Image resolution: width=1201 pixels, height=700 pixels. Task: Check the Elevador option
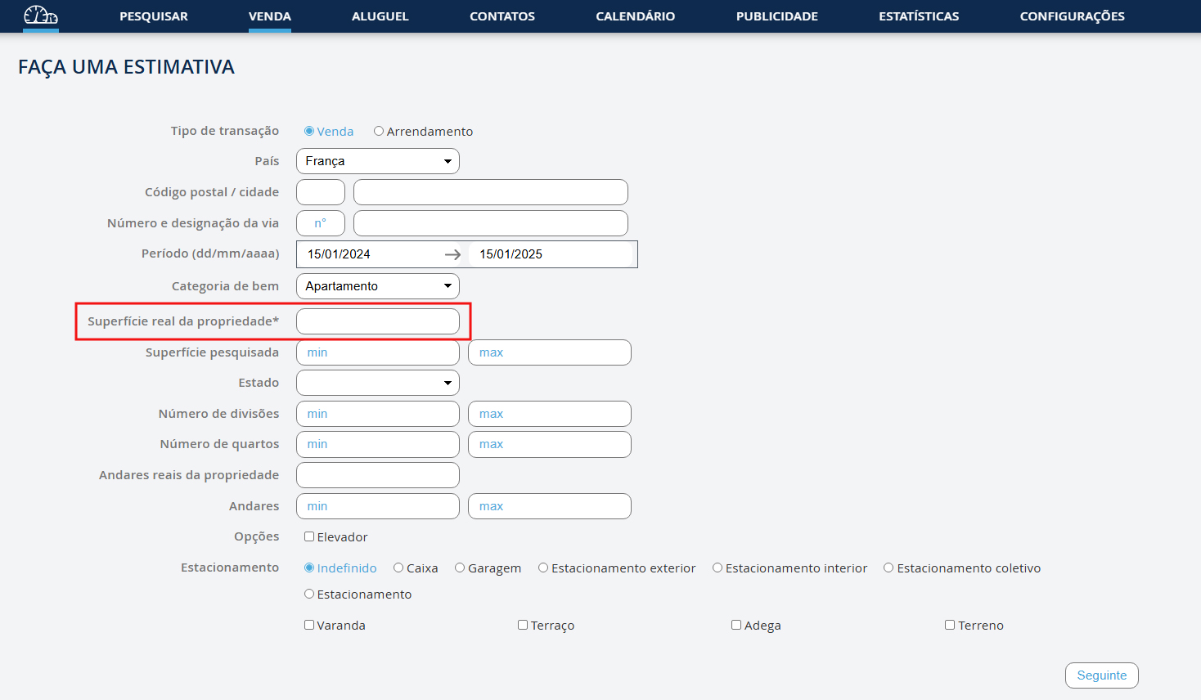(x=309, y=537)
